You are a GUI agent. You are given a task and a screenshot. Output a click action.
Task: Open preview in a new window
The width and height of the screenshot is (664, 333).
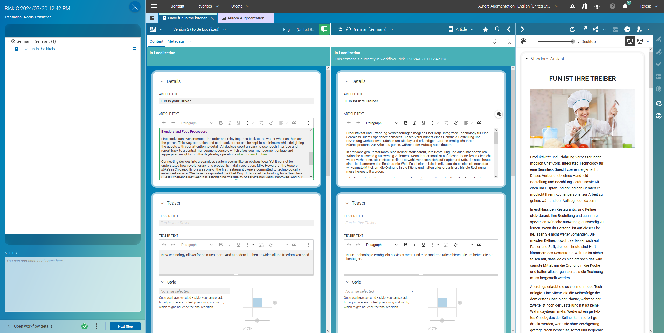(x=584, y=29)
